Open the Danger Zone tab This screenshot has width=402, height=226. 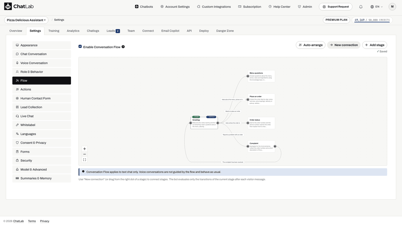pos(225,31)
